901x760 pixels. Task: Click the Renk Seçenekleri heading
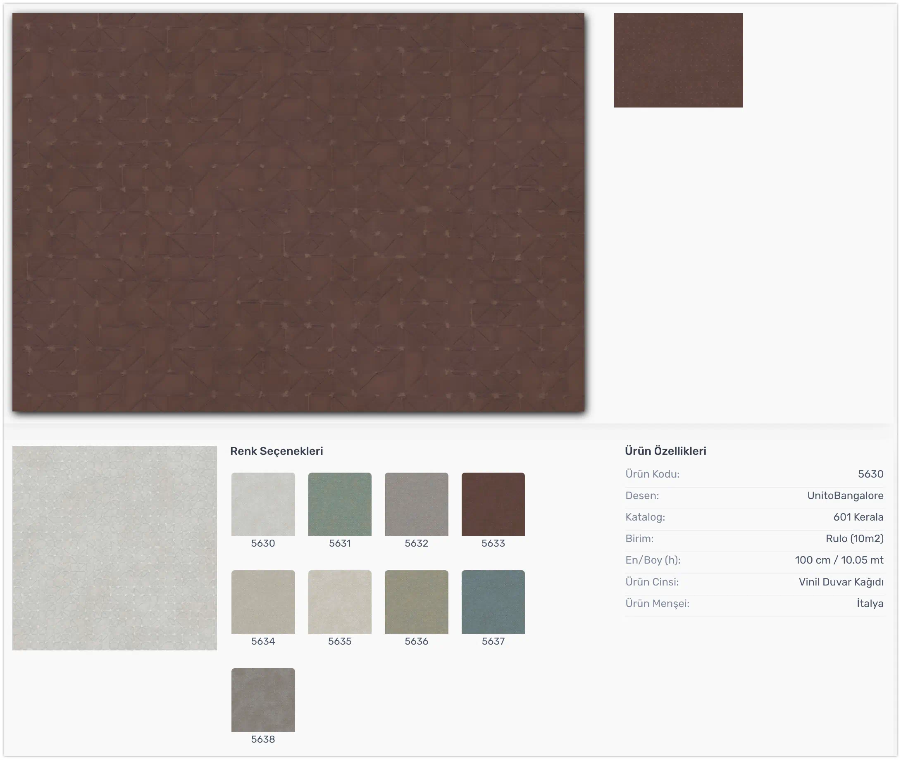276,451
